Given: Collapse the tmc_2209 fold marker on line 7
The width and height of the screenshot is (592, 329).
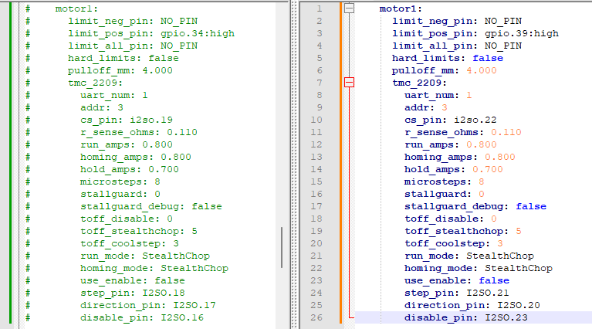Looking at the screenshot, I should coord(349,83).
